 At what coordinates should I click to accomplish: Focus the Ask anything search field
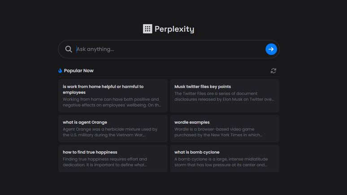pyautogui.click(x=169, y=49)
